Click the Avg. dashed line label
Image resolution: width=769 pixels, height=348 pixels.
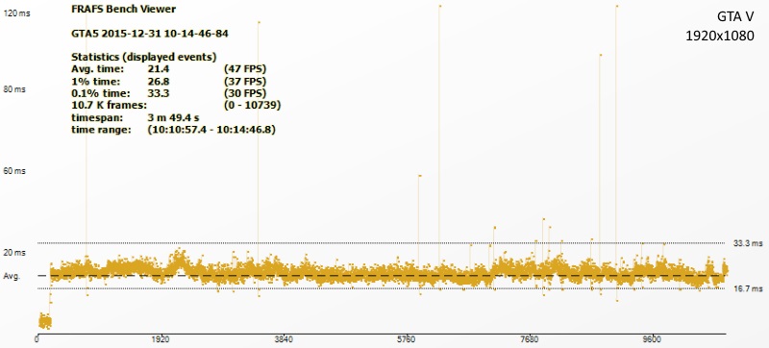(x=12, y=277)
